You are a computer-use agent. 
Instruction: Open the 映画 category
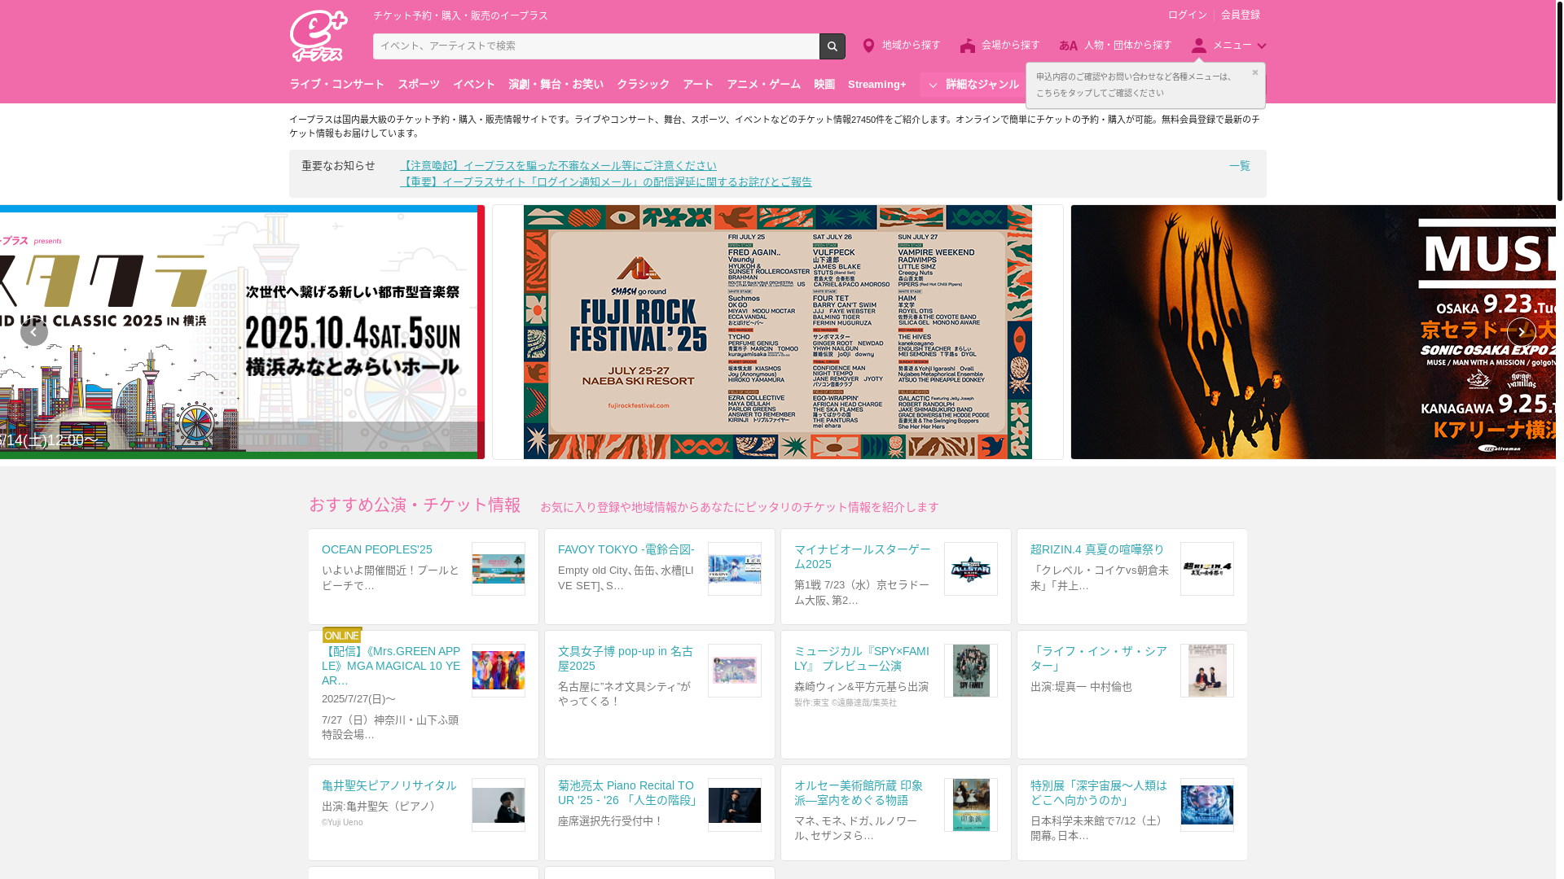coord(824,85)
